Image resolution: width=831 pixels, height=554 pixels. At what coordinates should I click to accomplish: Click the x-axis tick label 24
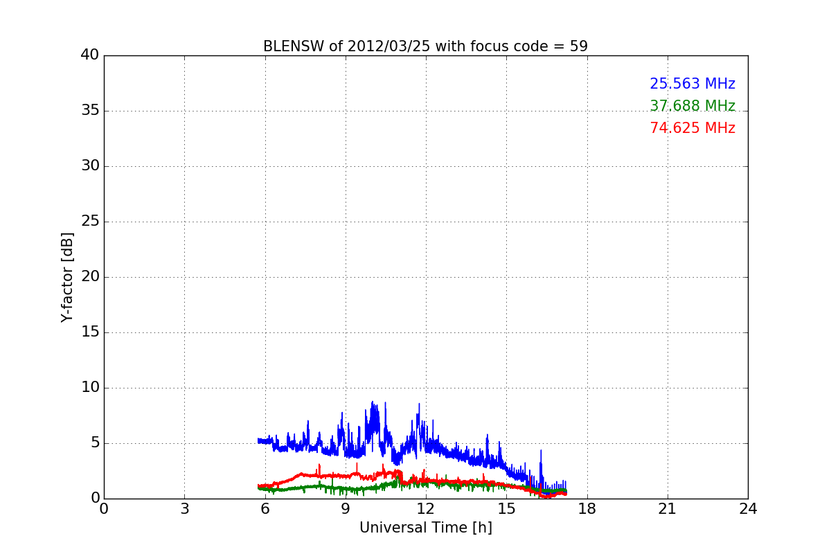pyautogui.click(x=748, y=509)
